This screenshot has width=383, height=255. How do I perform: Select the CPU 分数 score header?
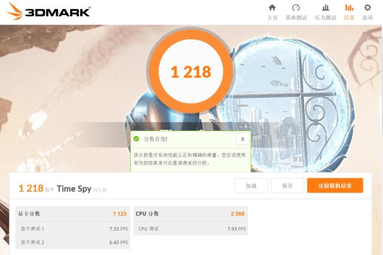point(190,214)
